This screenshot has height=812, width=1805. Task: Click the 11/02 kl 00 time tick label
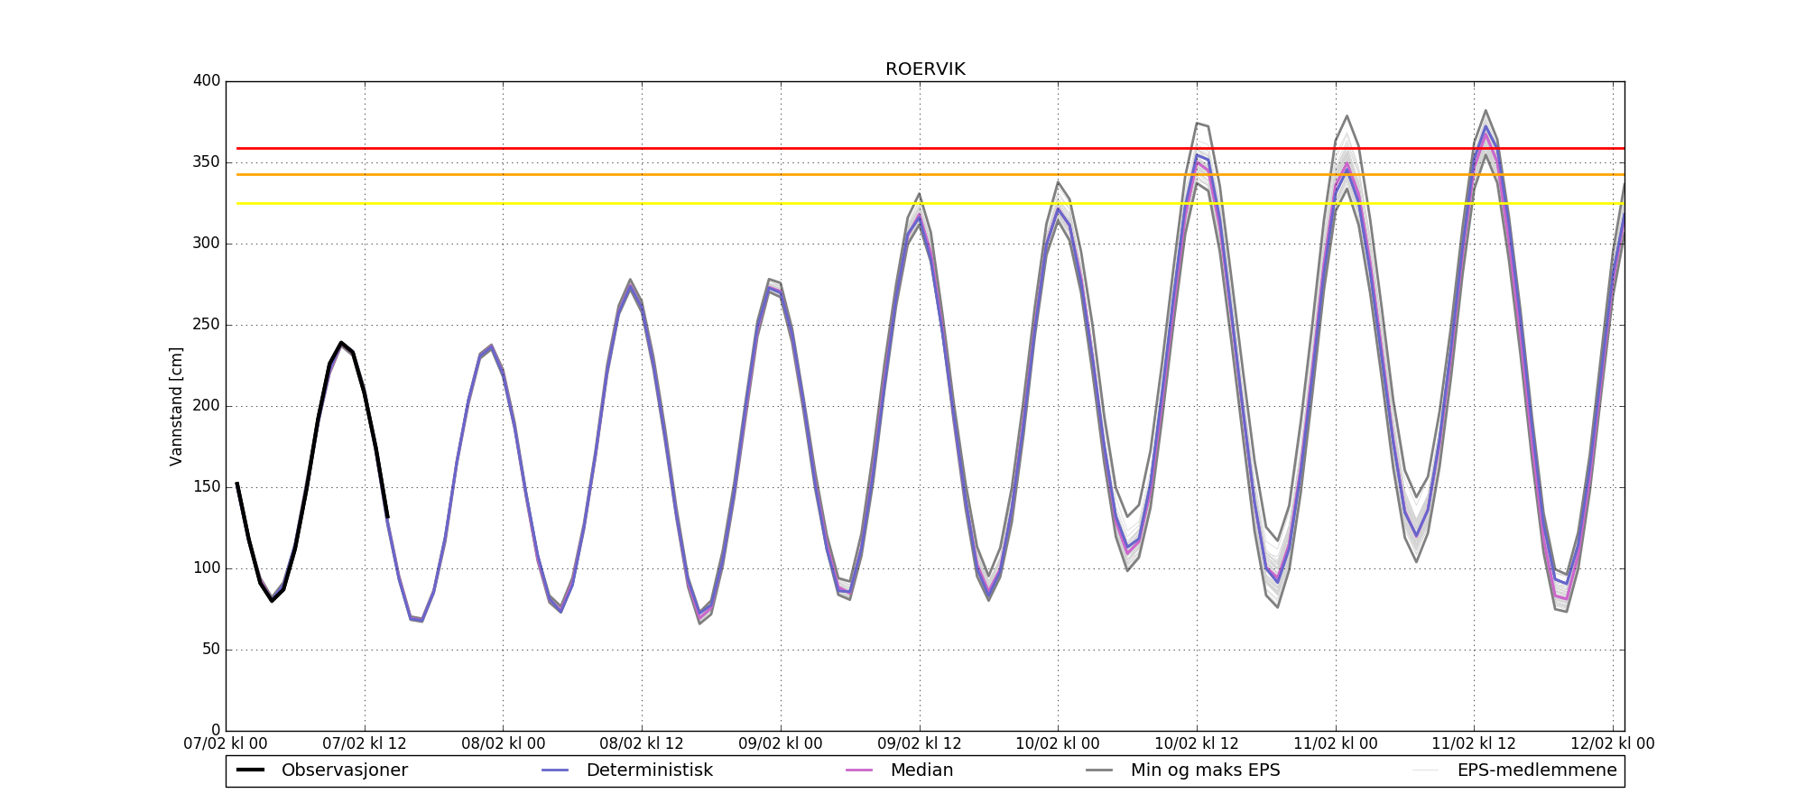1336,744
